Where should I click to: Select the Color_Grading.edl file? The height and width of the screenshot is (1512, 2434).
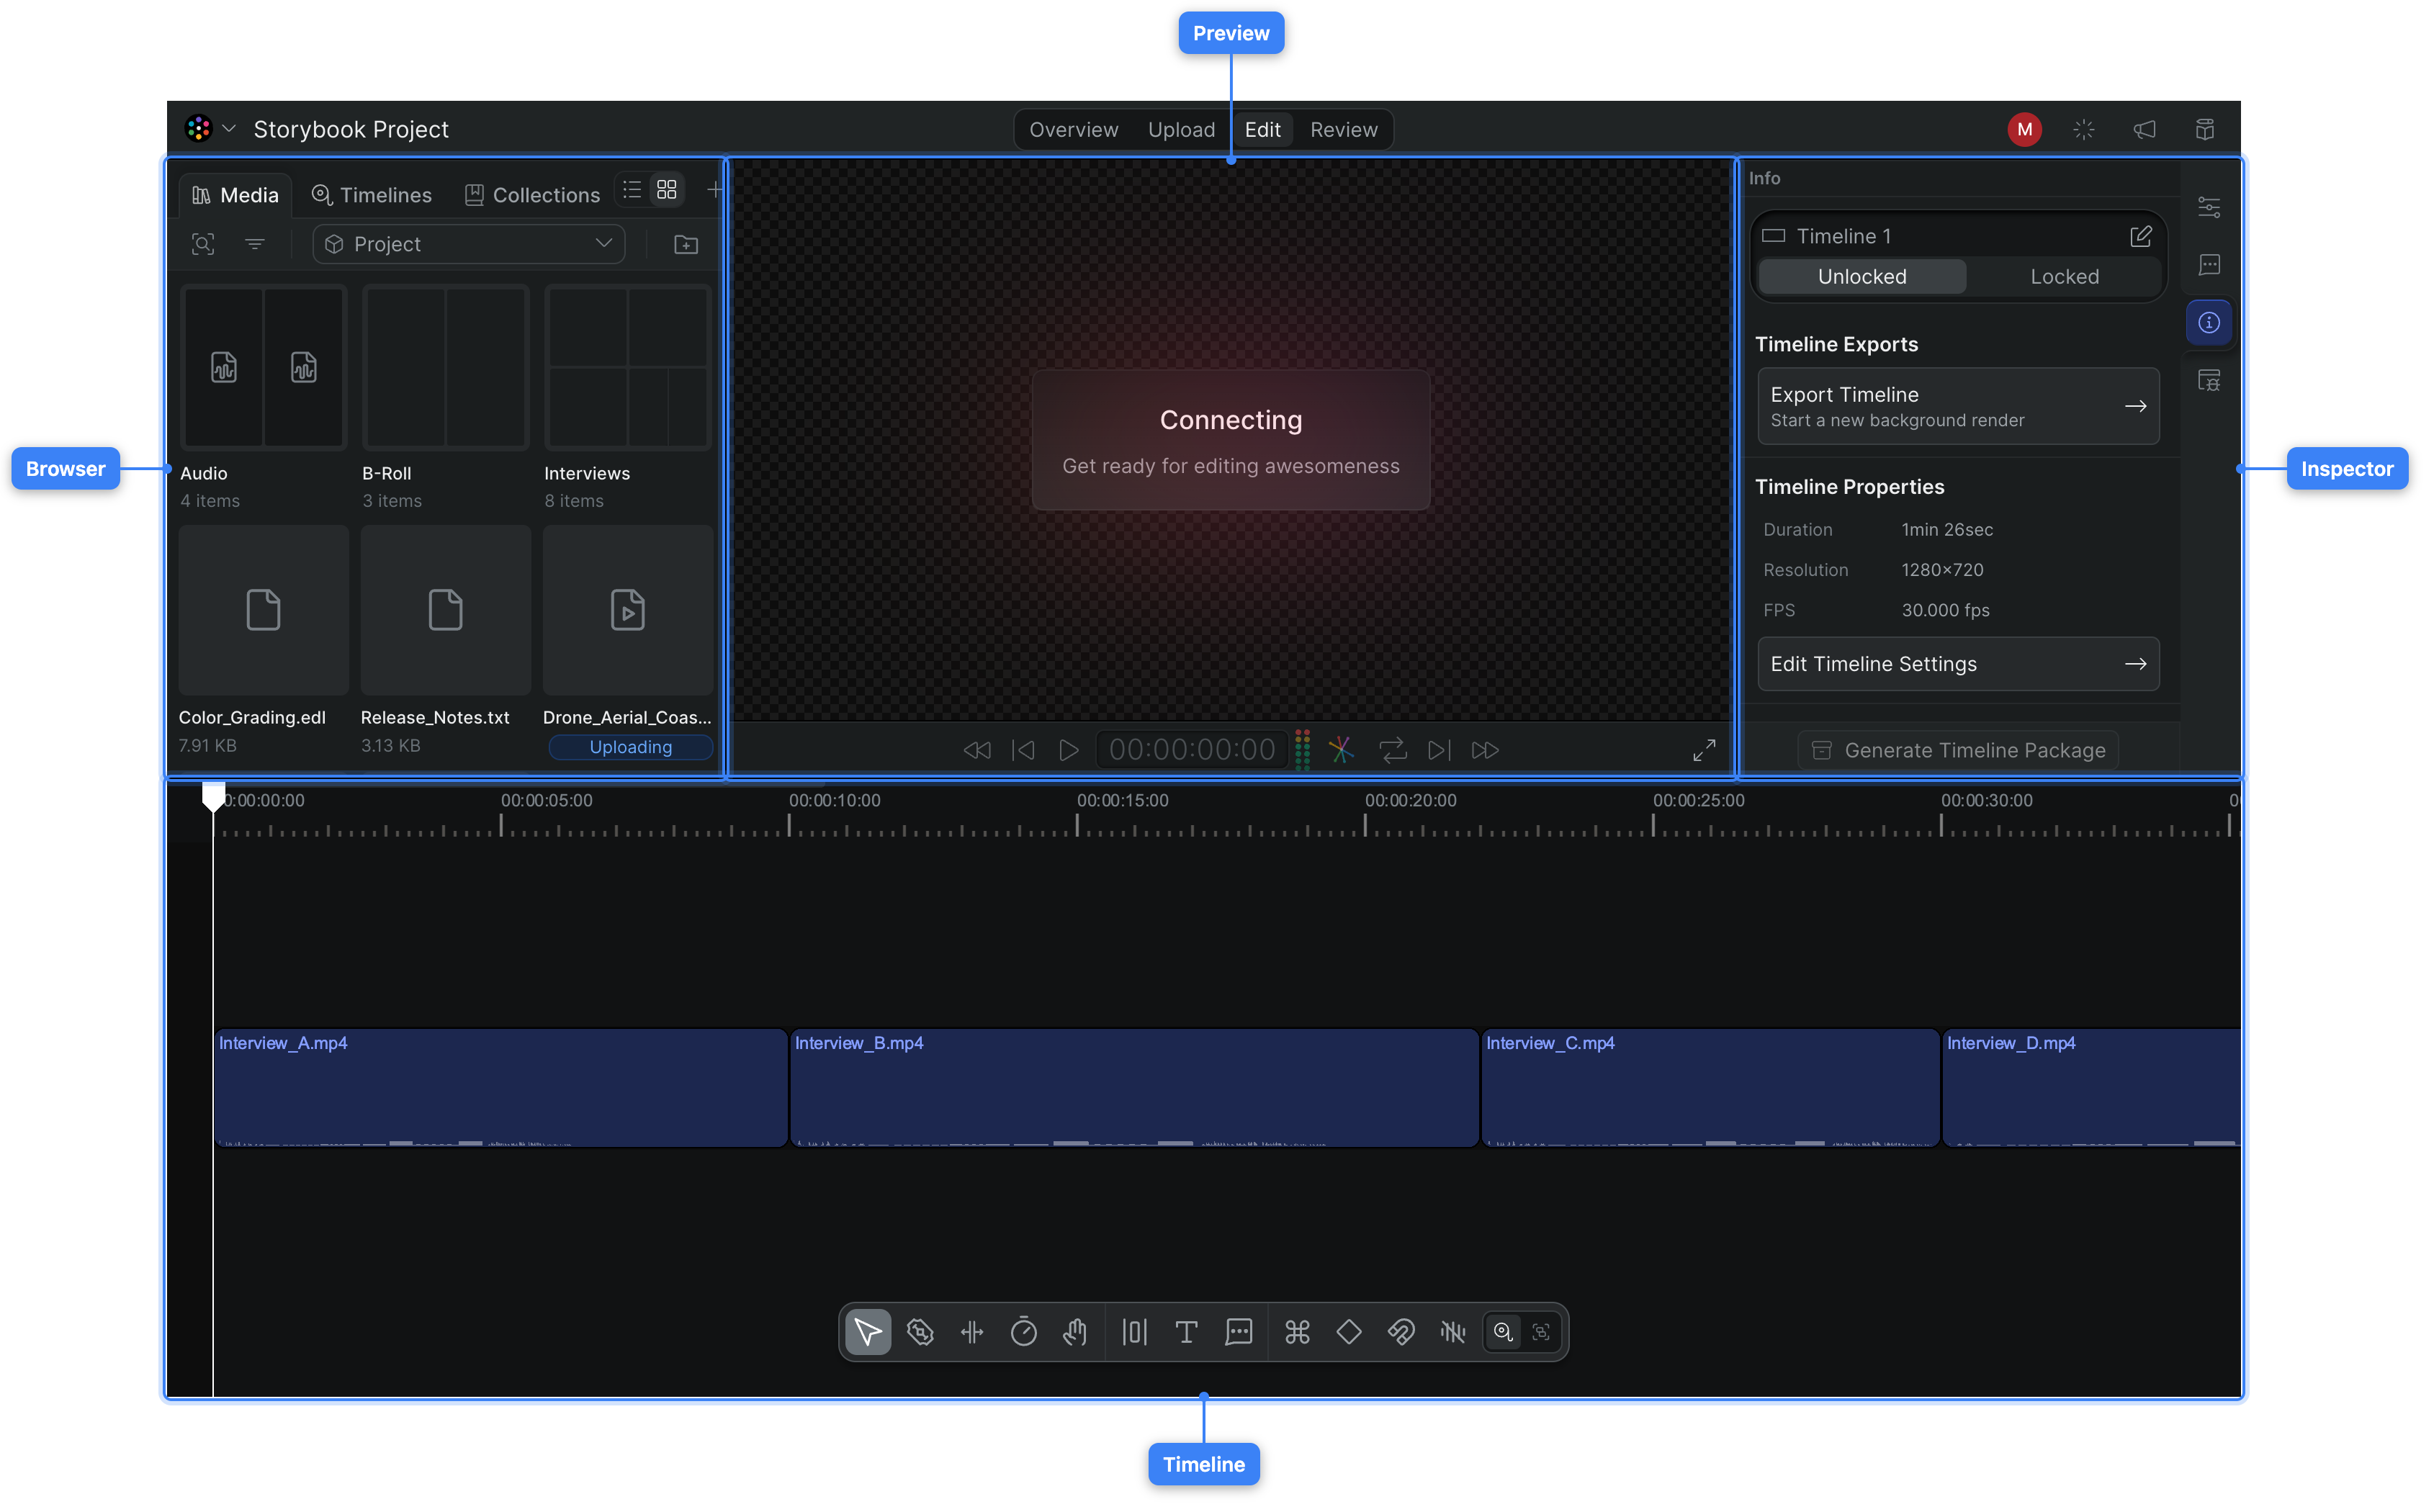coord(264,610)
